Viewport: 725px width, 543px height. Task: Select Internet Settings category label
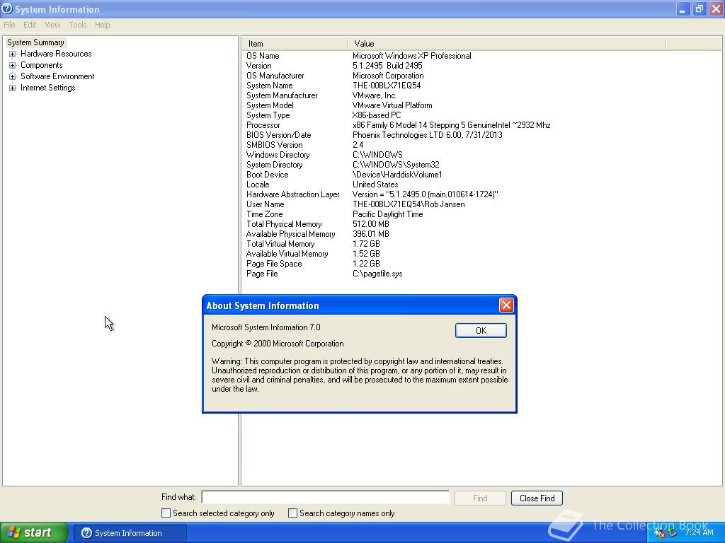pos(47,88)
